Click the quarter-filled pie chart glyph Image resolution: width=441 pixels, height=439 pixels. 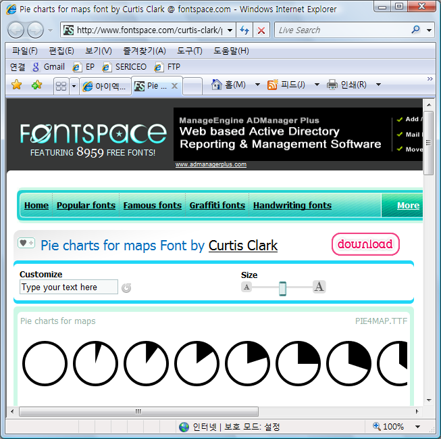pos(298,363)
